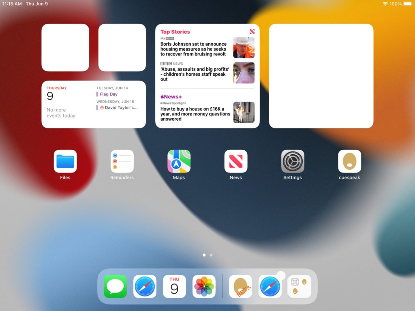This screenshot has height=311, width=415.
Task: Tap the 'BBC NEWS' source label
Action: point(171,64)
